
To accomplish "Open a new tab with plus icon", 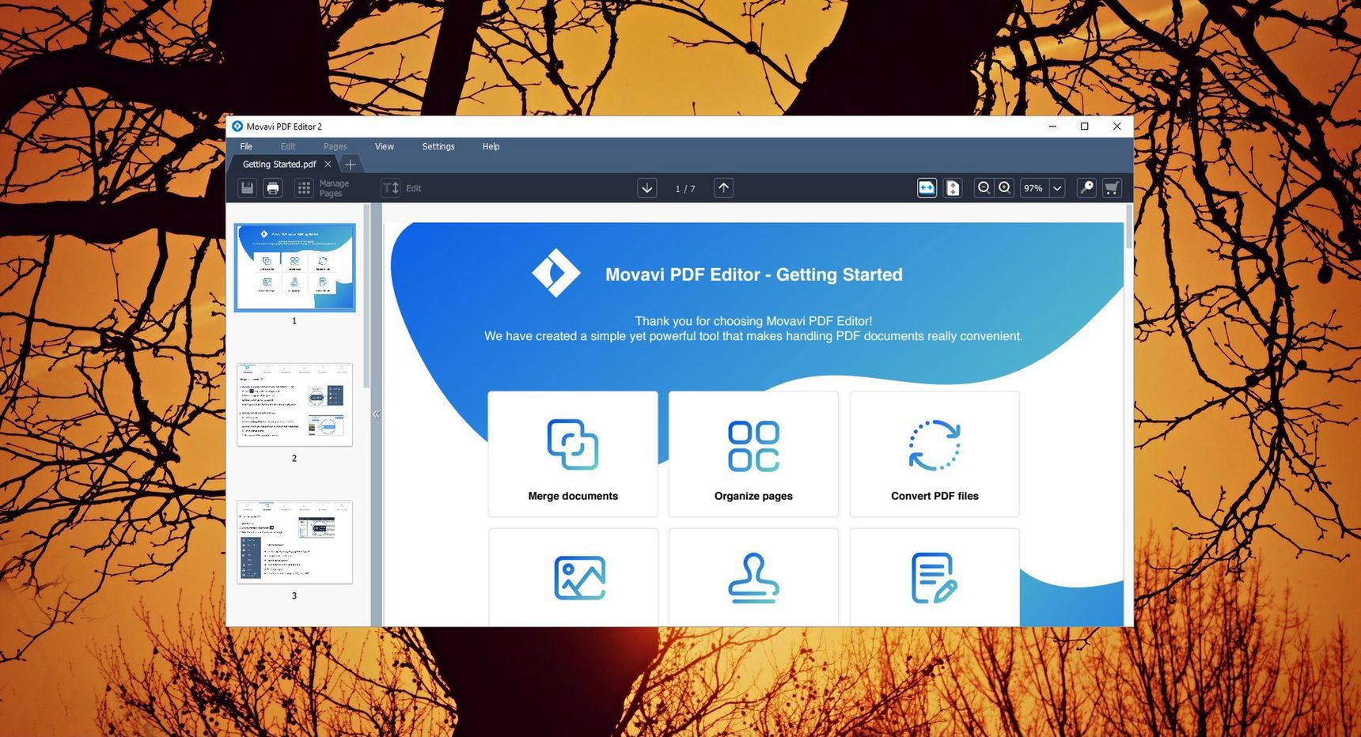I will (x=350, y=164).
